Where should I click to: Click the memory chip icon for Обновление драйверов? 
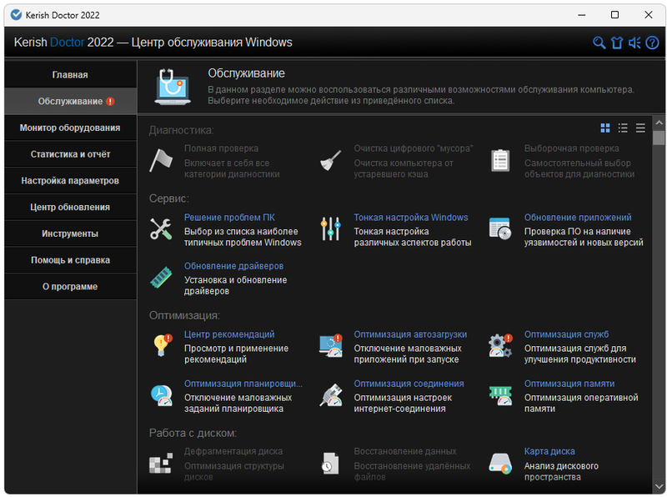click(161, 278)
